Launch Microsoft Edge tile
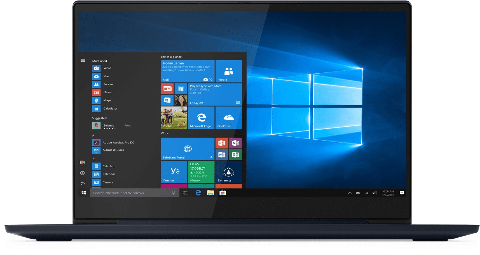This screenshot has width=480, height=255. (x=201, y=118)
